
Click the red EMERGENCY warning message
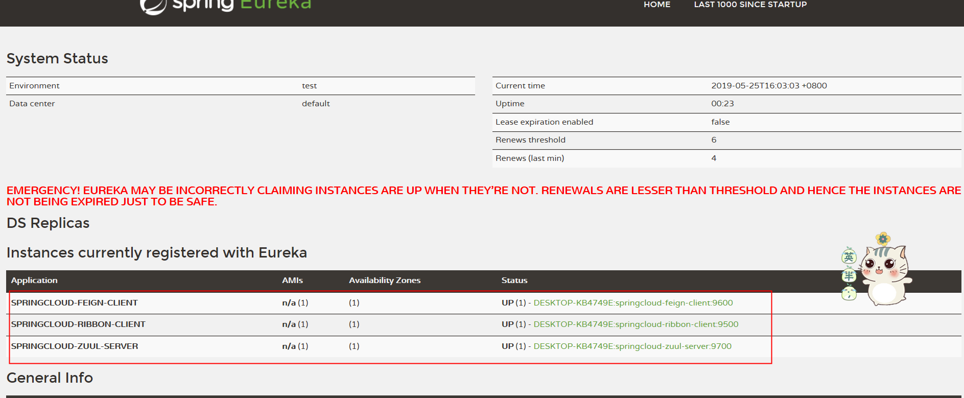(x=484, y=196)
